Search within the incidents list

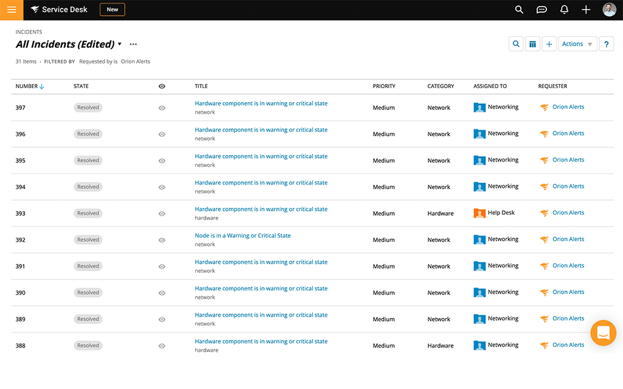click(x=516, y=44)
